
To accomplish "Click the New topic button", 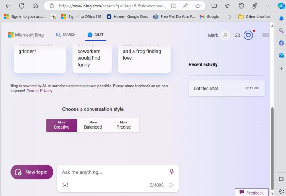I will pos(32,172).
